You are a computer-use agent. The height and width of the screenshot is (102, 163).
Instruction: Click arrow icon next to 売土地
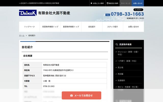116,68
